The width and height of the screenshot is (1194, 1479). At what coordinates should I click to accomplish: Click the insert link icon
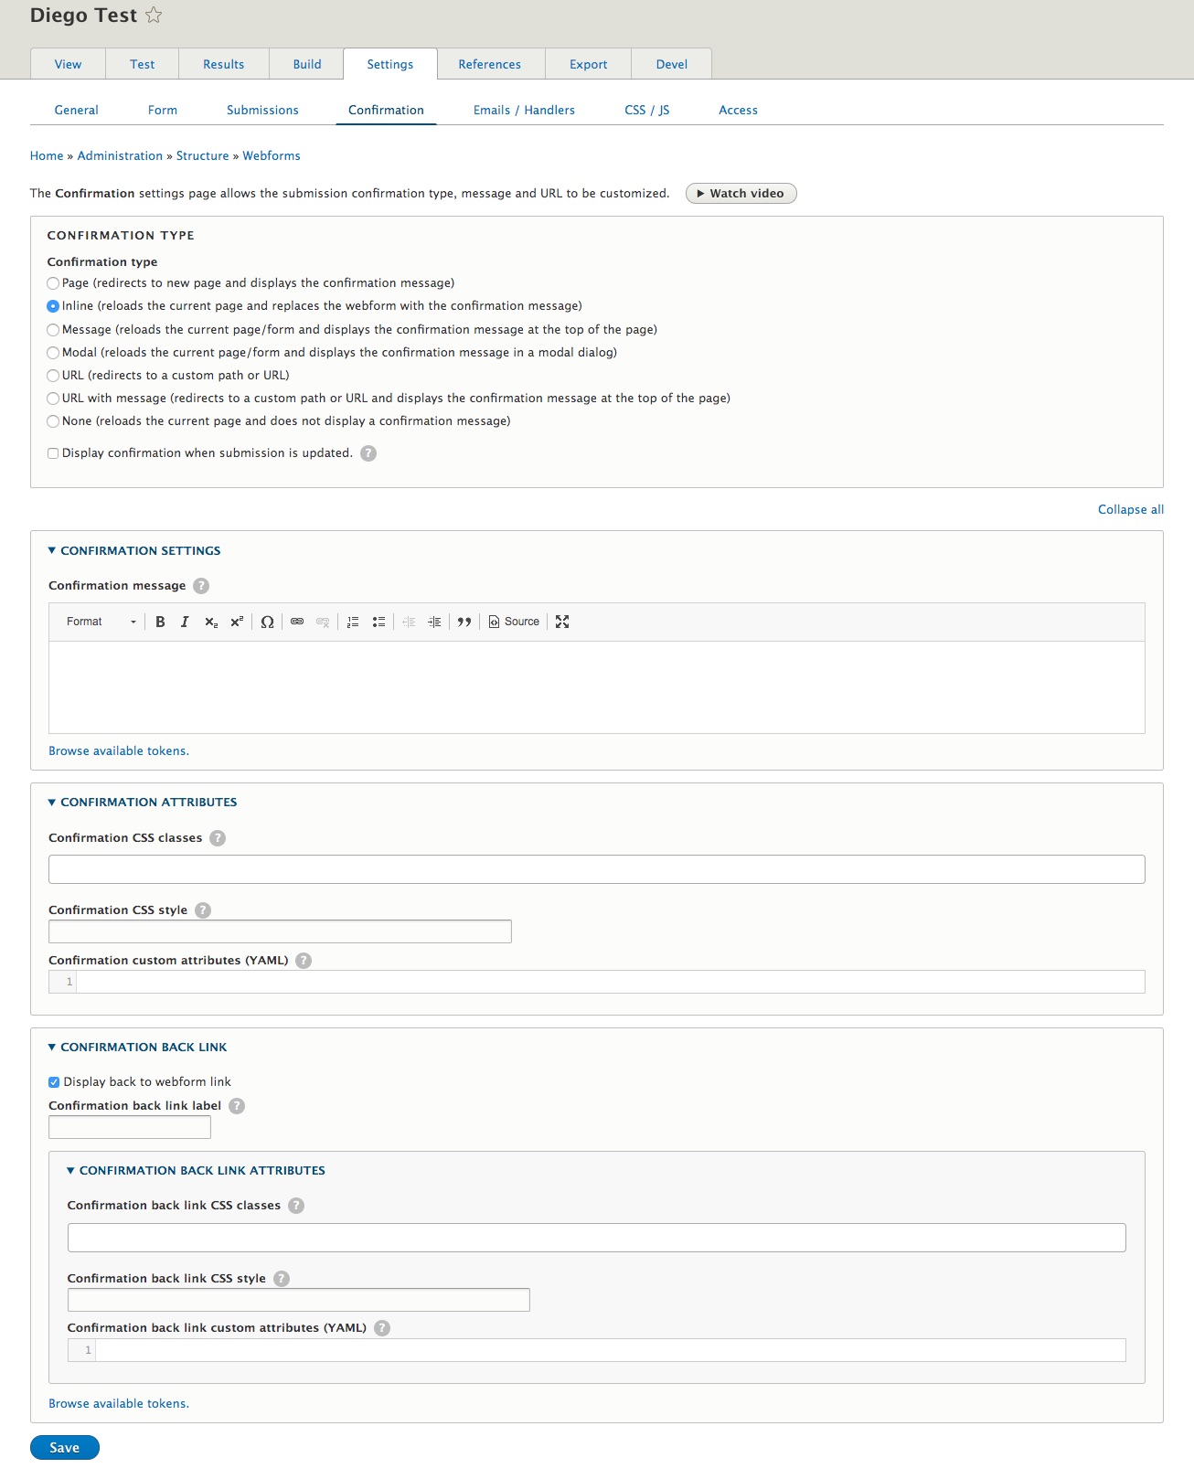297,622
